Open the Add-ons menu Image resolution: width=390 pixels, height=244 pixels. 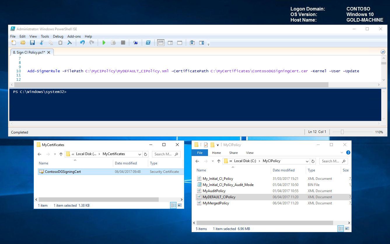tap(74, 36)
